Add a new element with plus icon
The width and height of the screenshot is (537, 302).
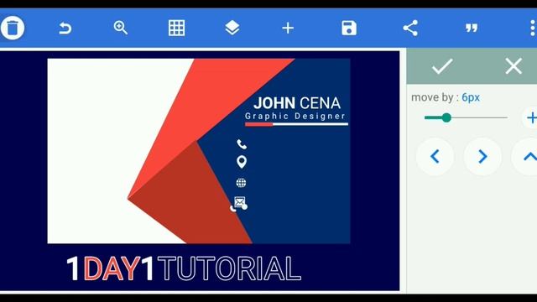coord(288,28)
